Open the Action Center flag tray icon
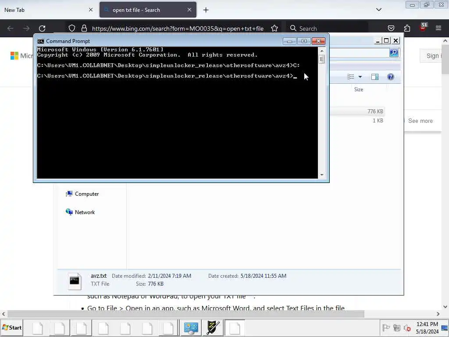449x337 pixels. tap(386, 327)
